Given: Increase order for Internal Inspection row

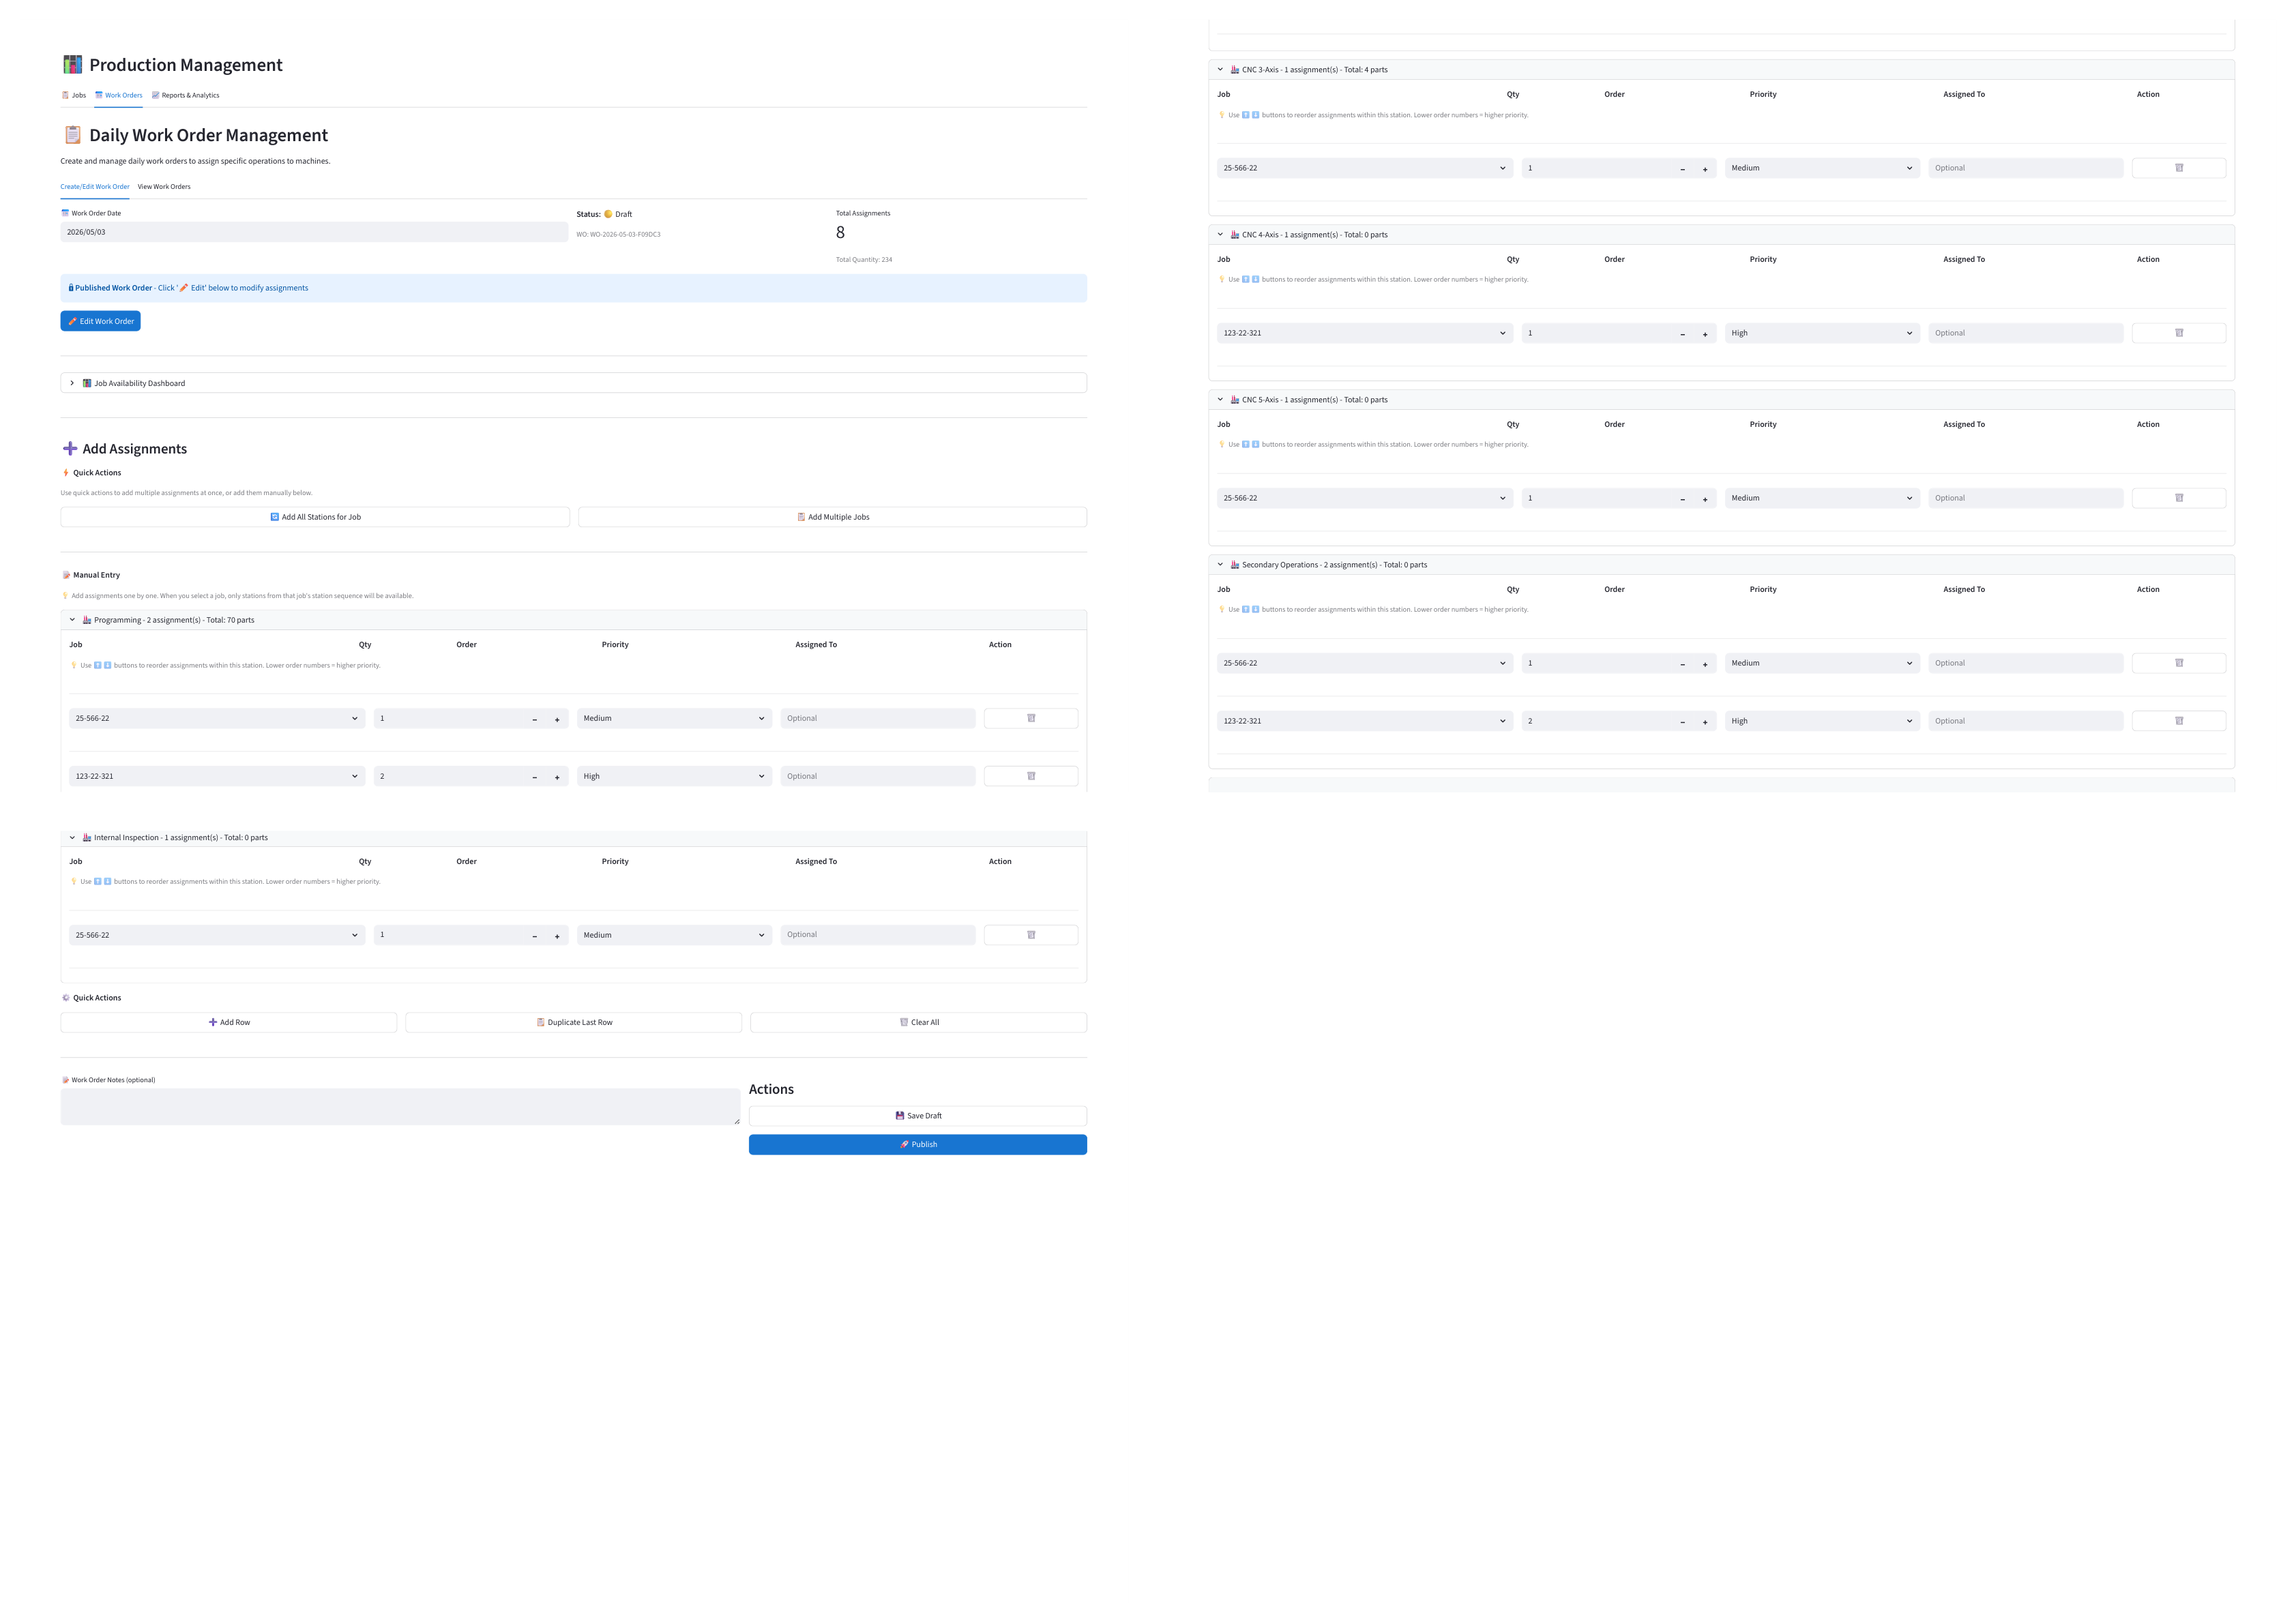Looking at the screenshot, I should point(557,936).
